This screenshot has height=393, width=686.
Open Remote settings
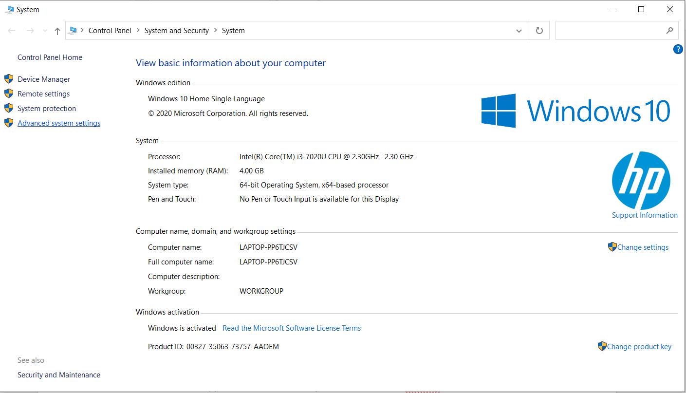(x=43, y=94)
